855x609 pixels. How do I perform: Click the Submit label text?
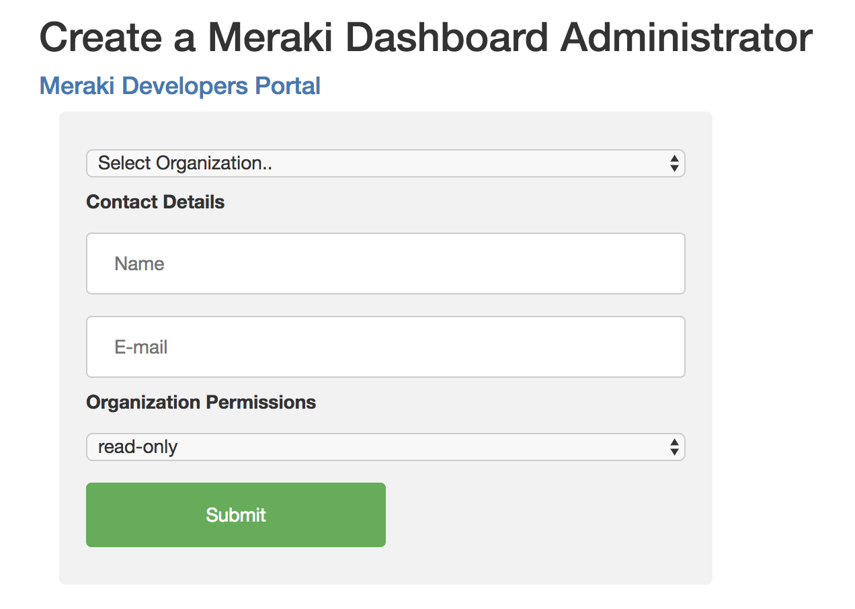tap(236, 516)
